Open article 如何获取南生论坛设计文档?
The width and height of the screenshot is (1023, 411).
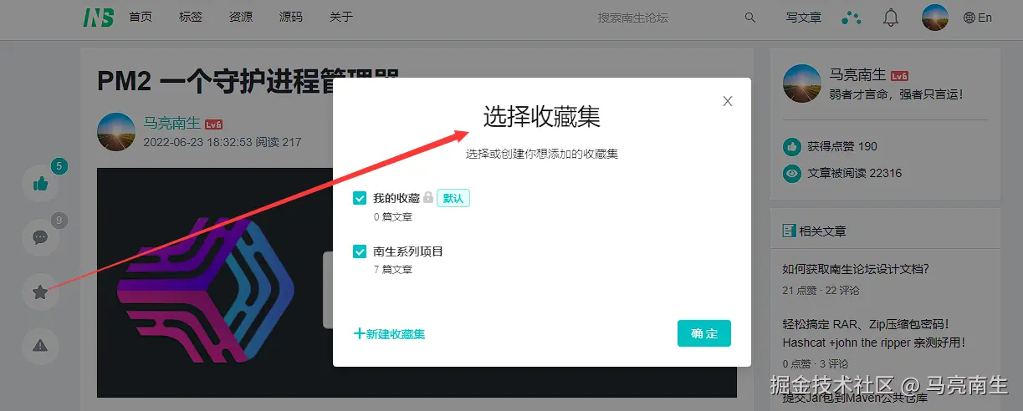(856, 269)
